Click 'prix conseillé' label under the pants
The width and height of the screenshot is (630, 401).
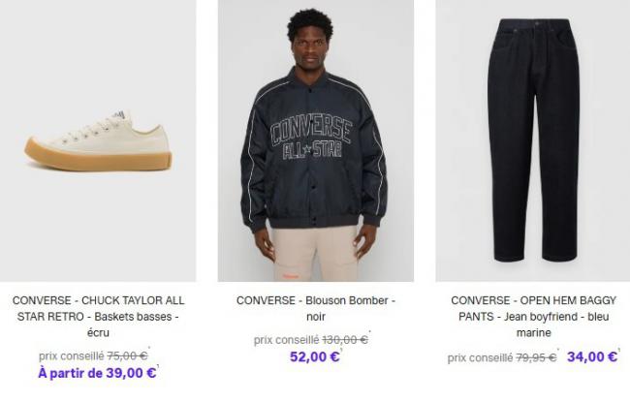point(480,357)
